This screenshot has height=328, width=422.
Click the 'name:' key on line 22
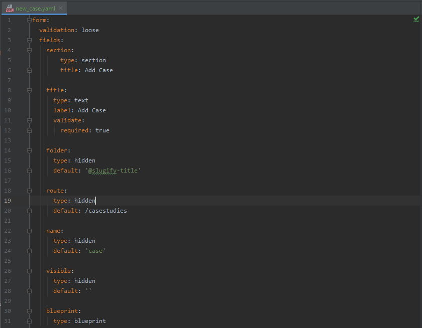pyautogui.click(x=55, y=231)
